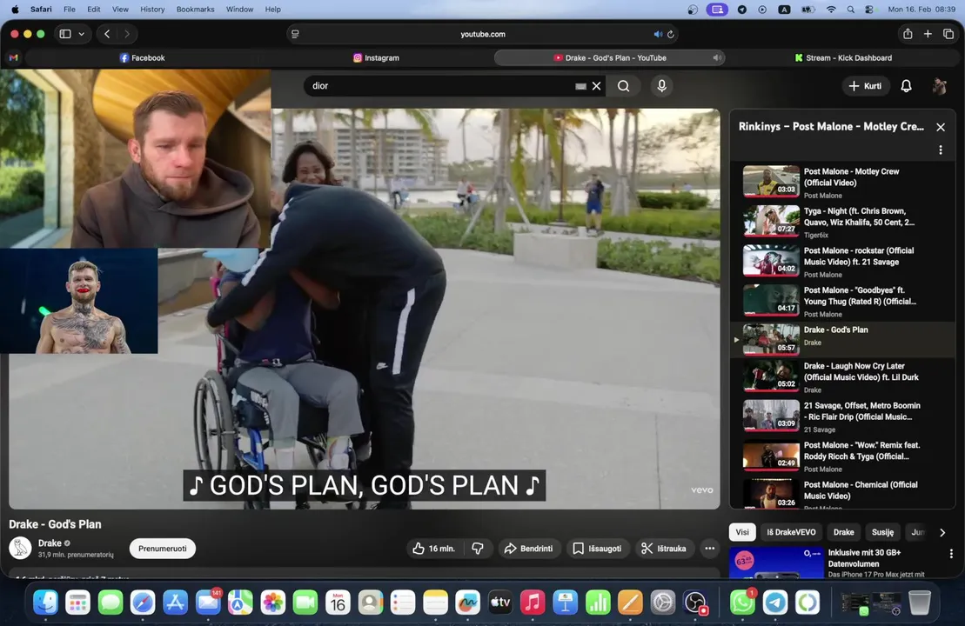Like the video with thumbs up
Image resolution: width=965 pixels, height=626 pixels.
(433, 549)
